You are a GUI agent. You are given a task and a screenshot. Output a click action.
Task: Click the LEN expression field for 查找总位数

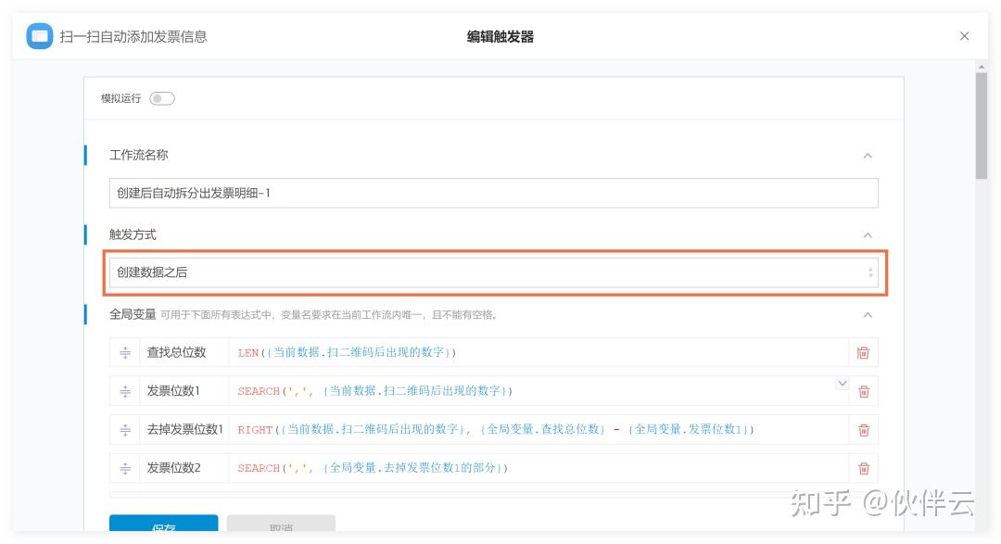pos(538,353)
